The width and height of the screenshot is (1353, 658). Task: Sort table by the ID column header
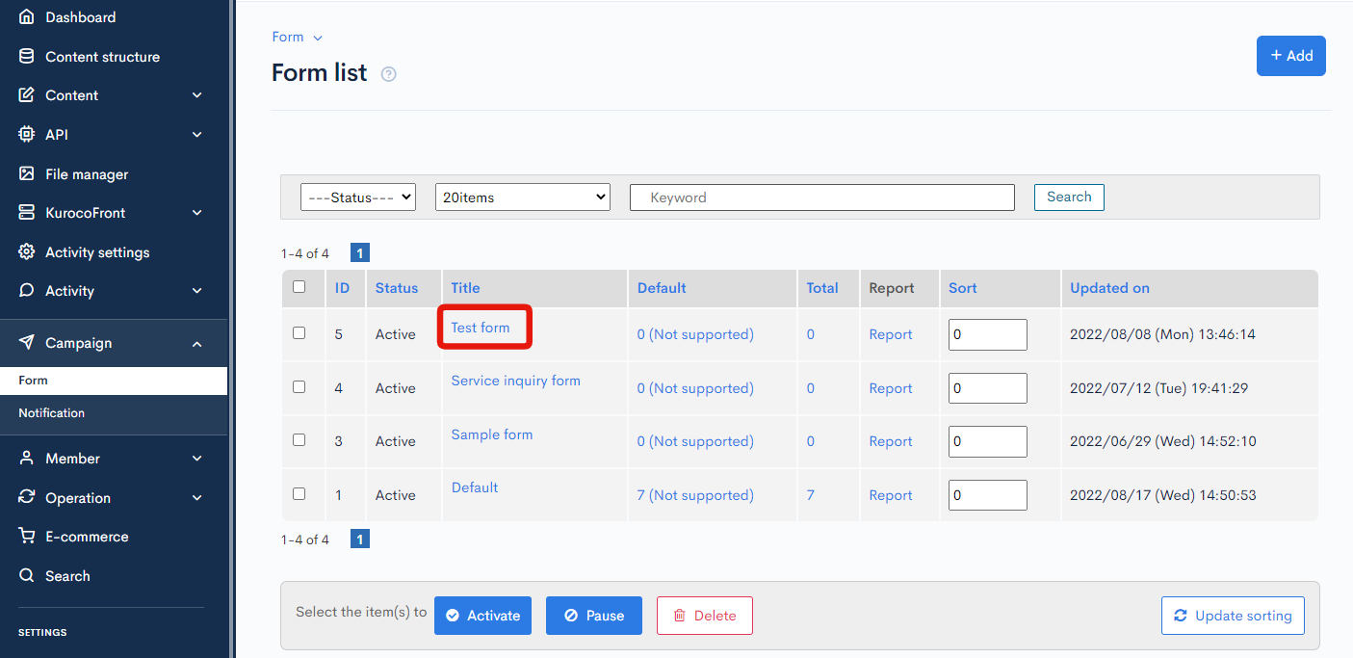343,288
